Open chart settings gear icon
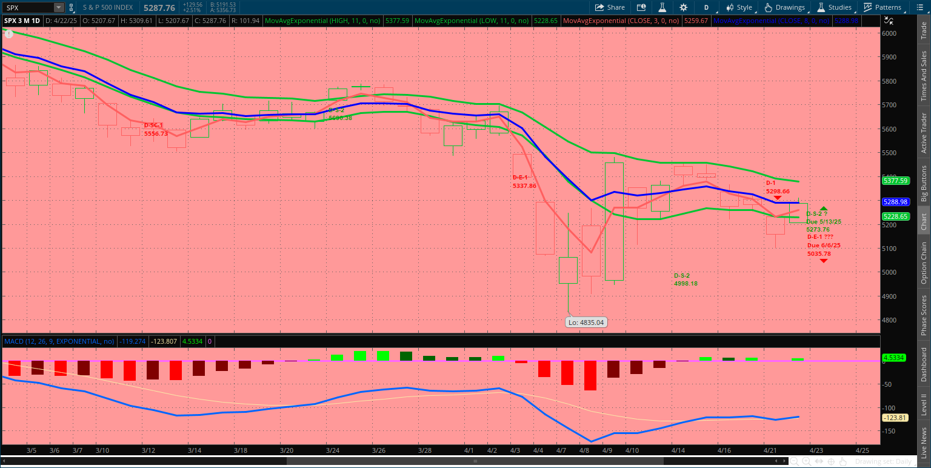The height and width of the screenshot is (468, 931). pos(684,7)
